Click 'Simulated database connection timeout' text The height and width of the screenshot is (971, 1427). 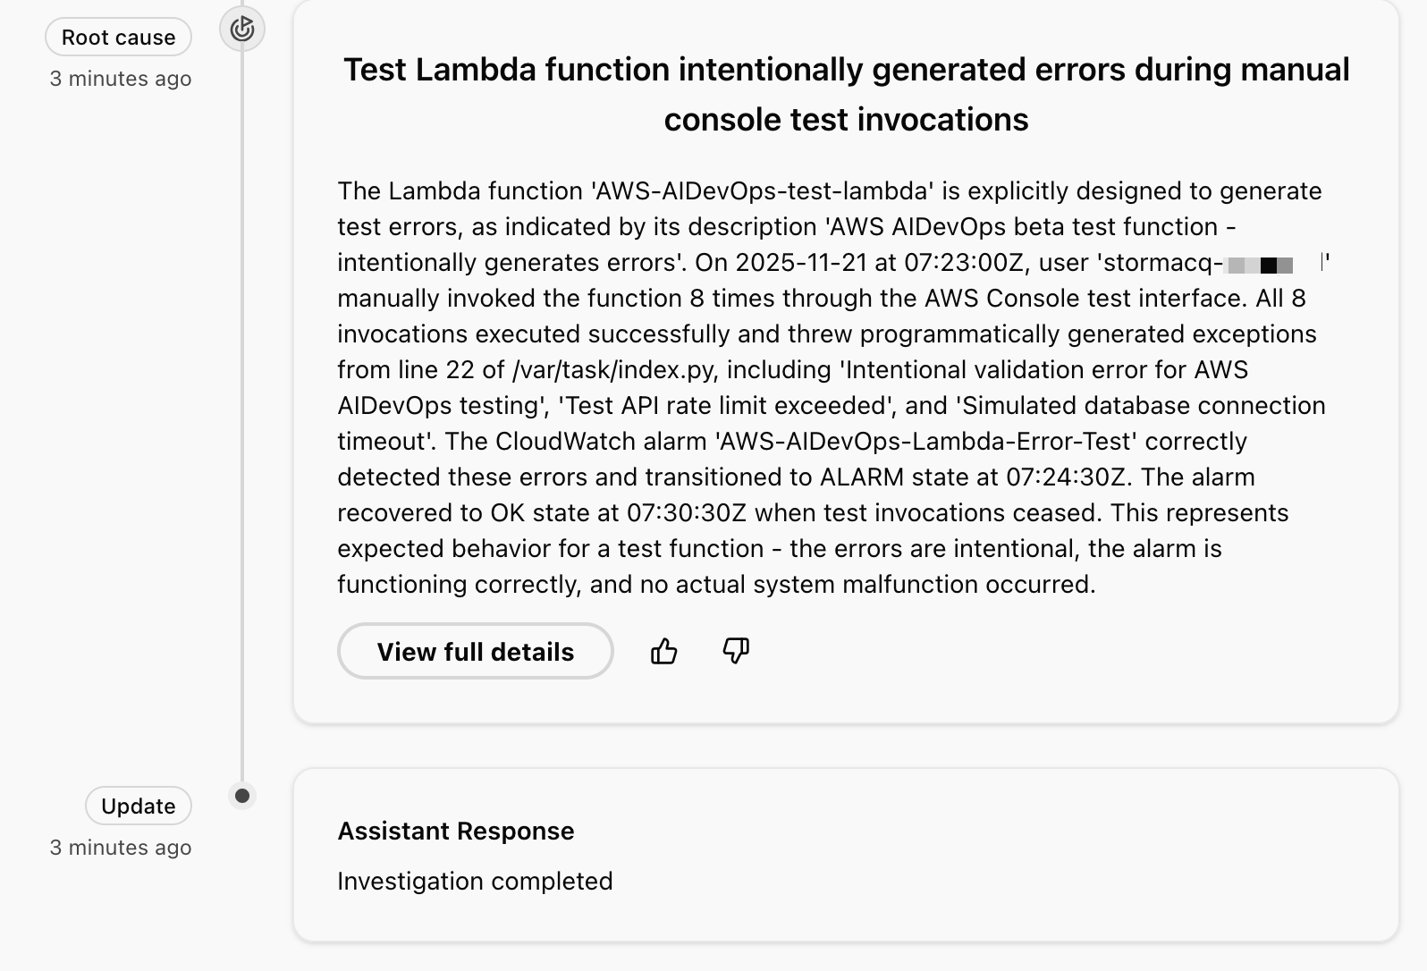coord(831,423)
